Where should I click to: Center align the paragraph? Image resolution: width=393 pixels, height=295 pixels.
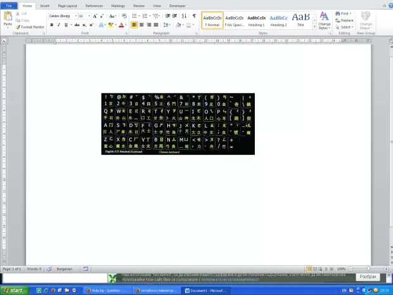point(142,25)
